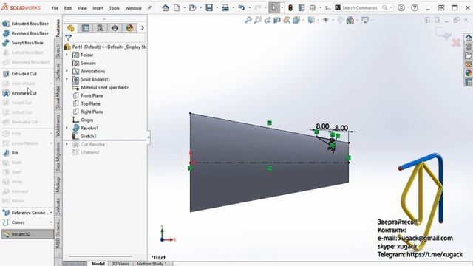Viewport: 473px width, 266px height.
Task: Open the File menu
Action: [x=55, y=8]
